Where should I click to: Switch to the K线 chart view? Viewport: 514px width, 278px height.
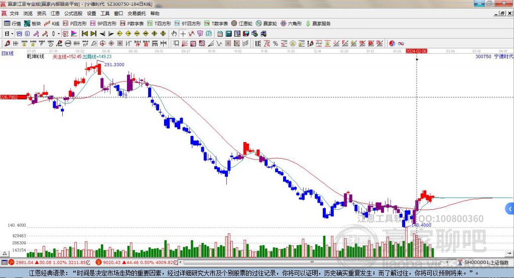[52, 24]
